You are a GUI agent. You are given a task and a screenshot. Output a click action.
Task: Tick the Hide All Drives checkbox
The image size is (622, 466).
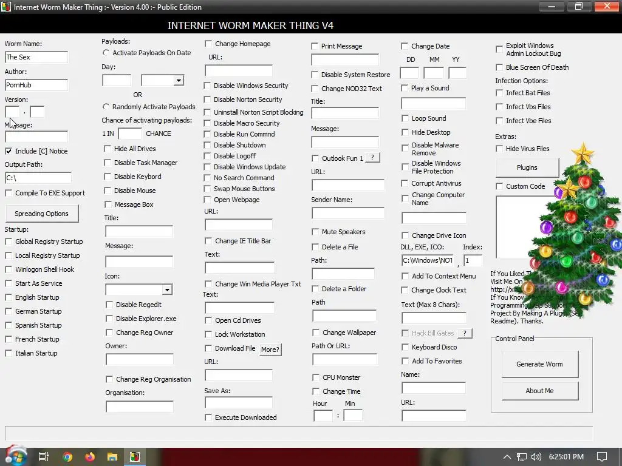click(x=108, y=149)
